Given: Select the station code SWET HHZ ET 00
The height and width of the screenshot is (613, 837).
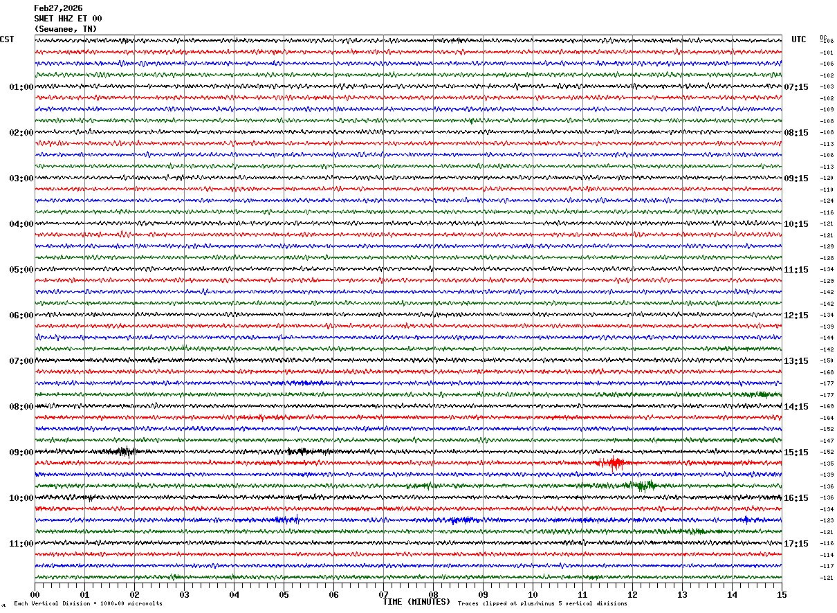Looking at the screenshot, I should [x=68, y=19].
